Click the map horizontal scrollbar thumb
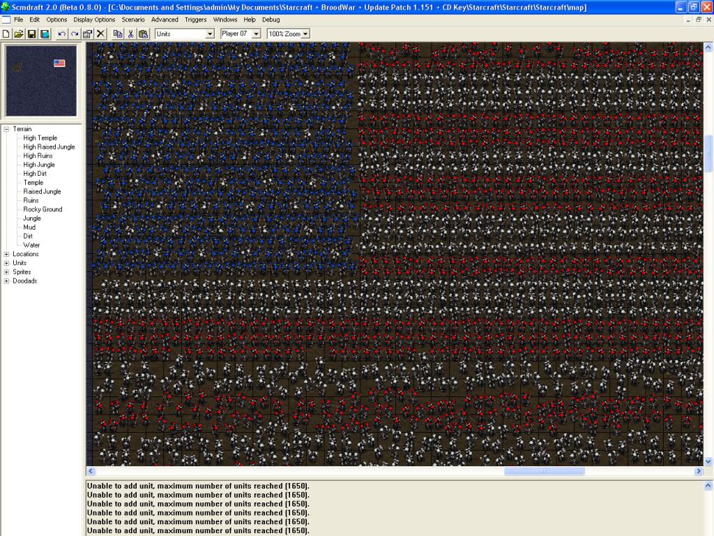 544,471
